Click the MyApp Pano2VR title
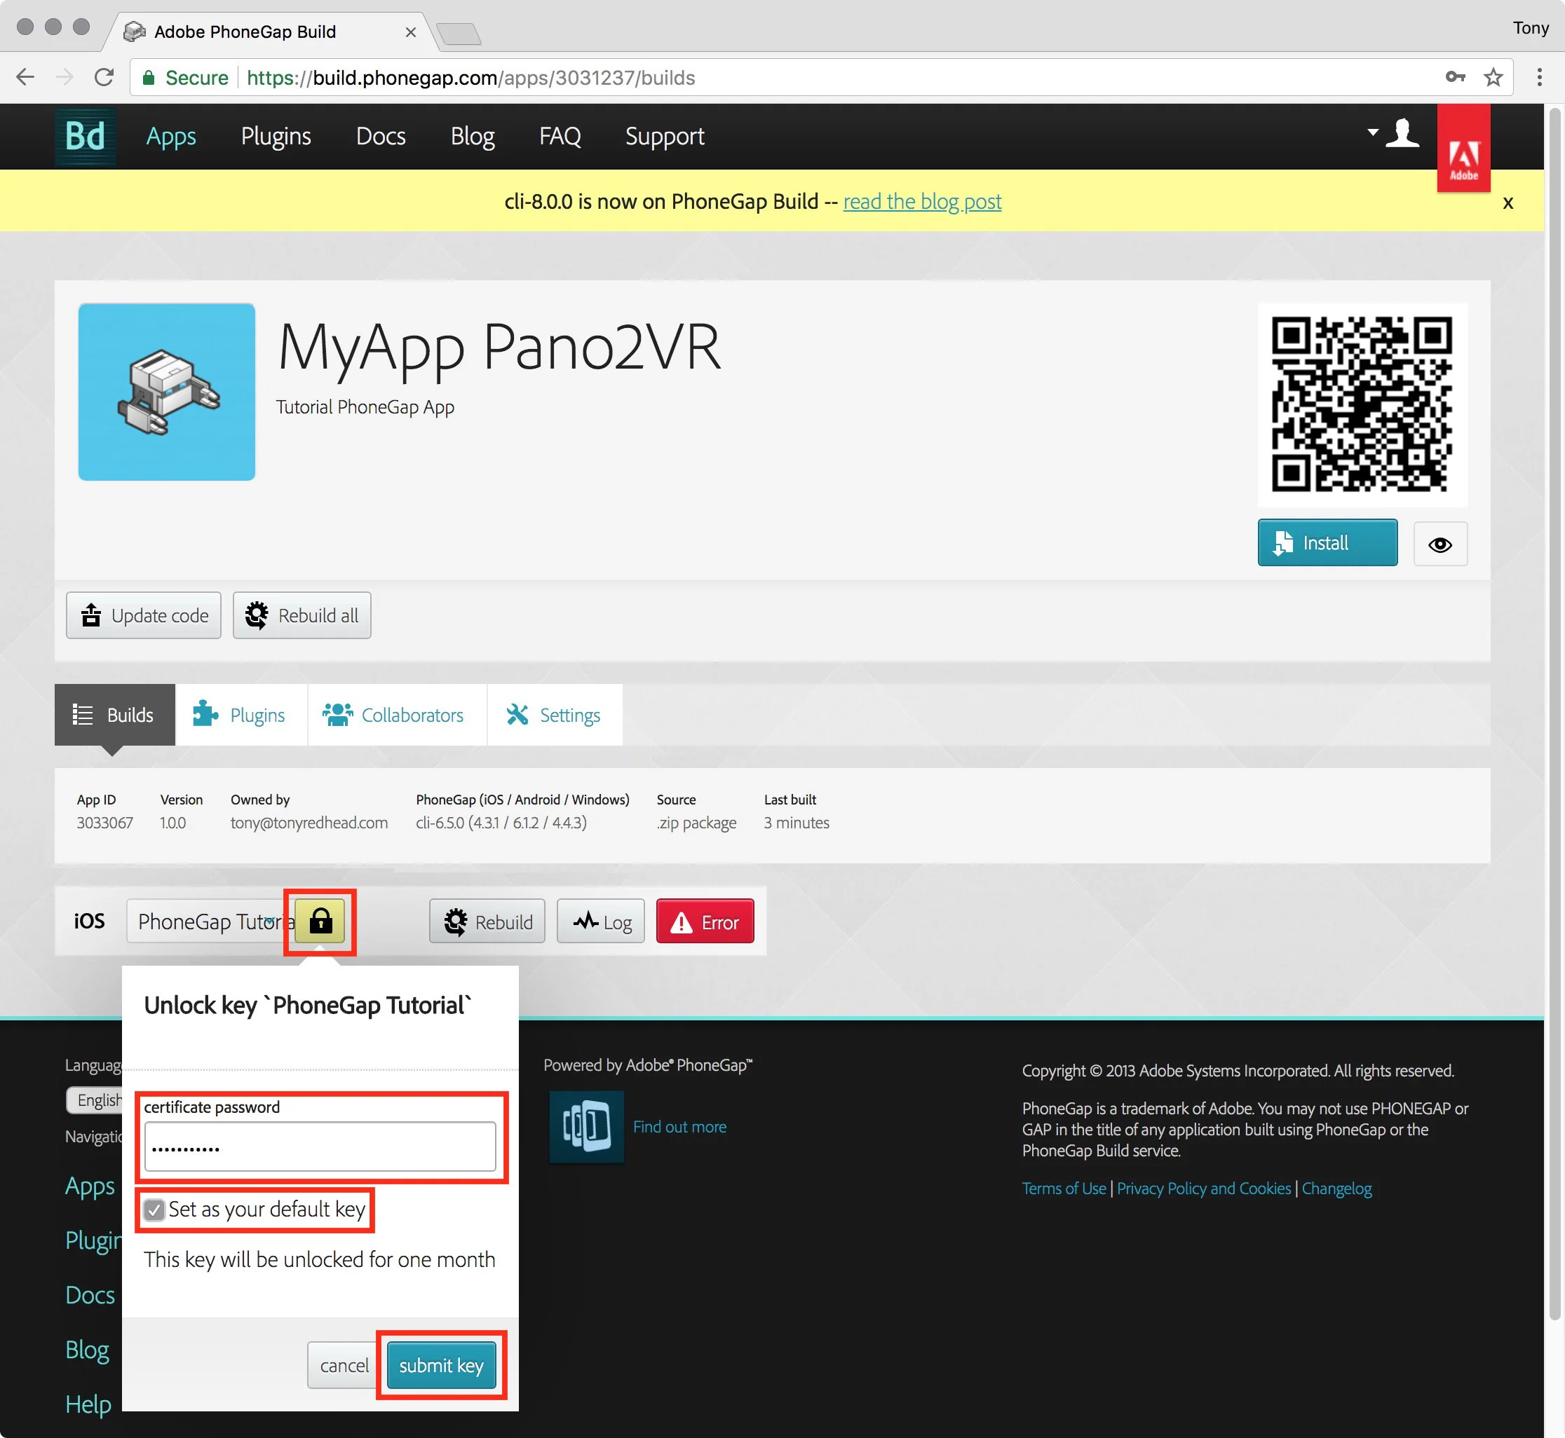This screenshot has width=1565, height=1438. point(499,348)
